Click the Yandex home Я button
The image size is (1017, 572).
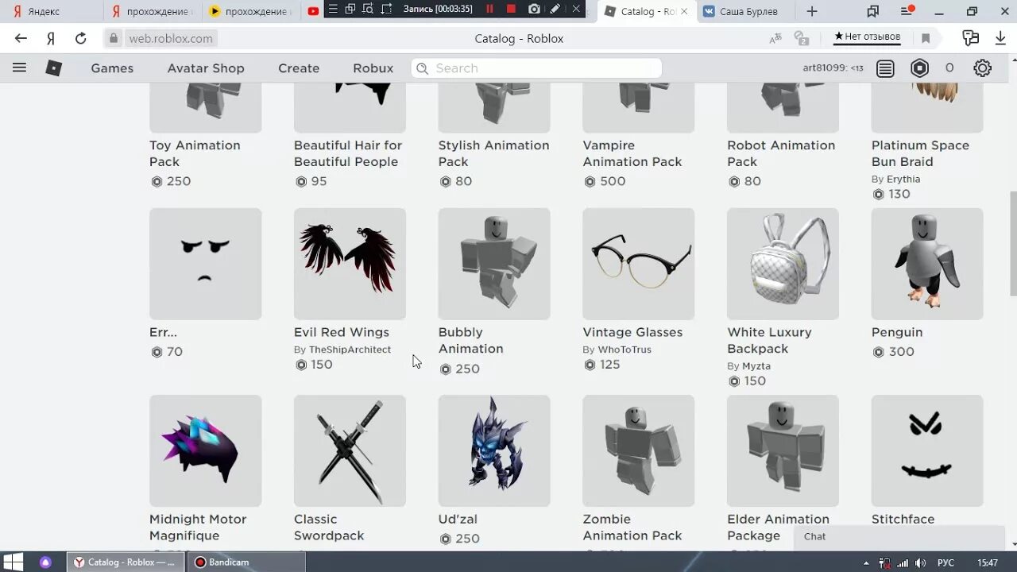click(51, 38)
